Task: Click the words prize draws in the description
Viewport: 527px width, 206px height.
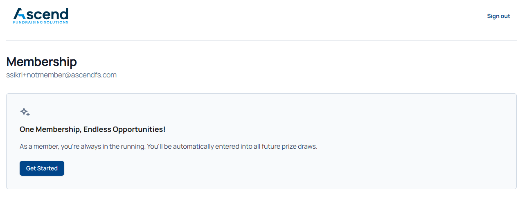Action: (299, 147)
